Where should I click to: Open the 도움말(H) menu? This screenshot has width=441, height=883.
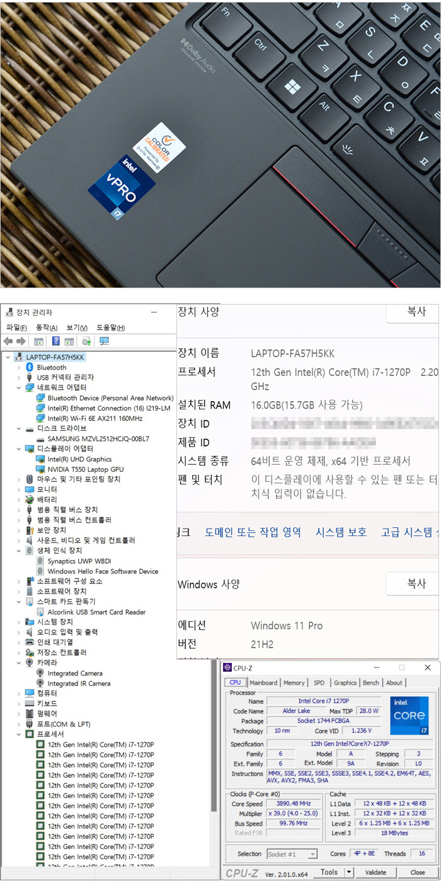pyautogui.click(x=111, y=328)
